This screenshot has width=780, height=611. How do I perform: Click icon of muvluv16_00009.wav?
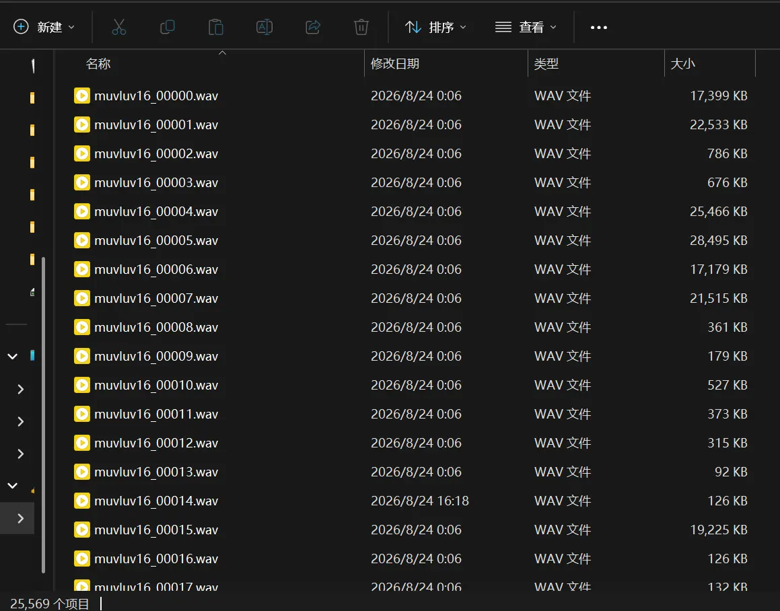(x=82, y=356)
